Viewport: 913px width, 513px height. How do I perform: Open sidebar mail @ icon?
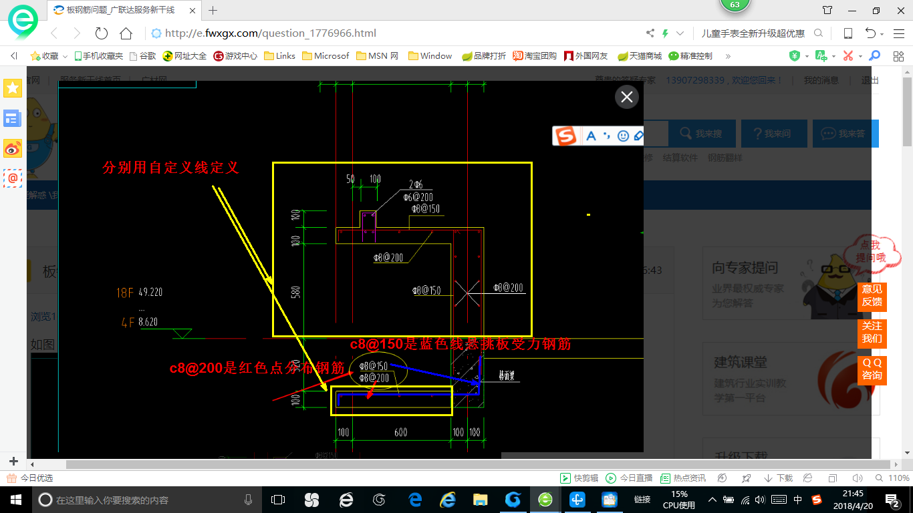(x=13, y=178)
